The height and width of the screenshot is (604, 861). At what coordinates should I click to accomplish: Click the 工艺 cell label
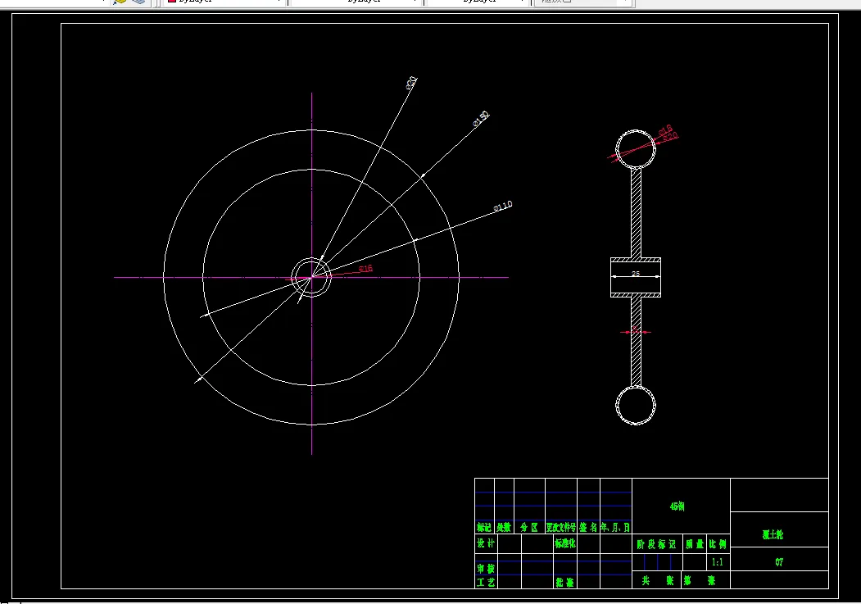[486, 582]
